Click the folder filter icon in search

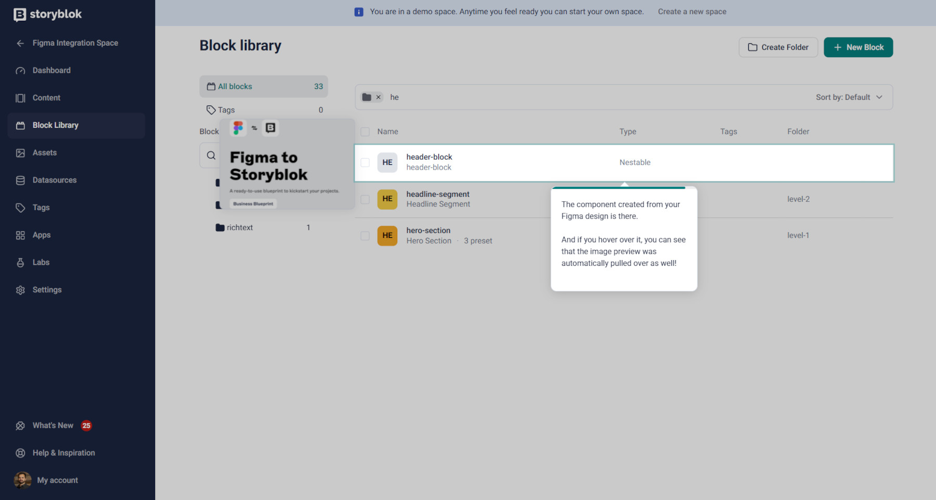pyautogui.click(x=367, y=97)
